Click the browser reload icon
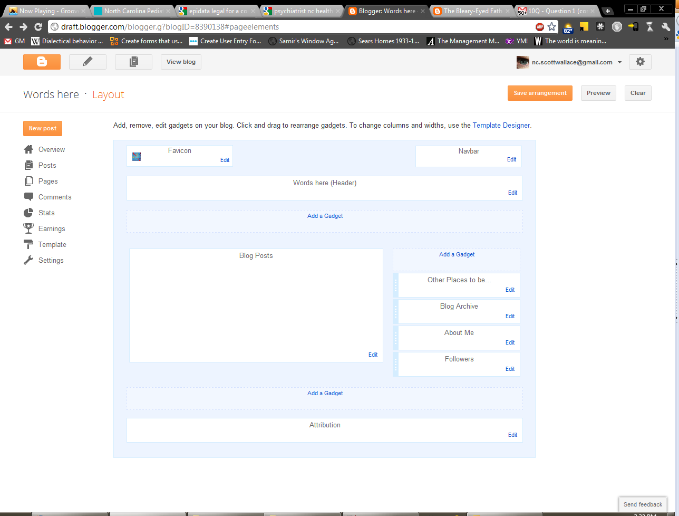 click(38, 27)
